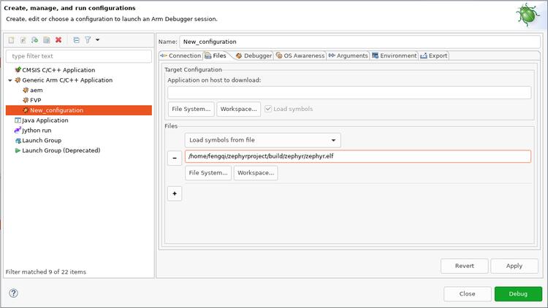Open the 'Load symbols from file' dropdown
The width and height of the screenshot is (548, 308).
[x=262, y=140]
